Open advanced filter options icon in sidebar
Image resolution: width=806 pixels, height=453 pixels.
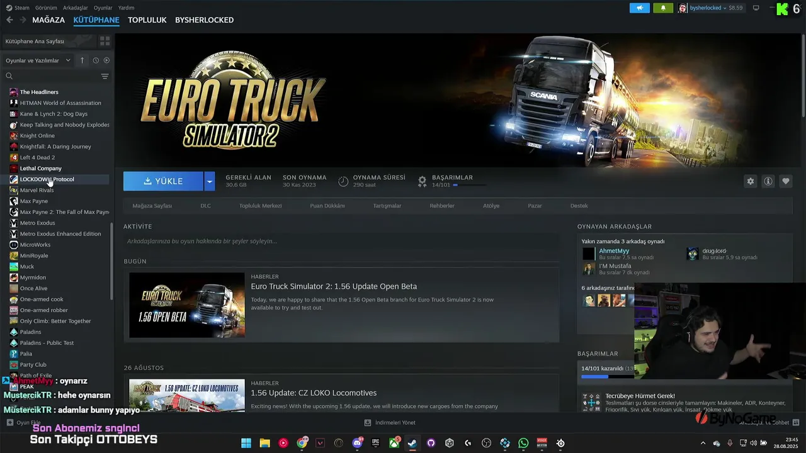click(x=105, y=76)
